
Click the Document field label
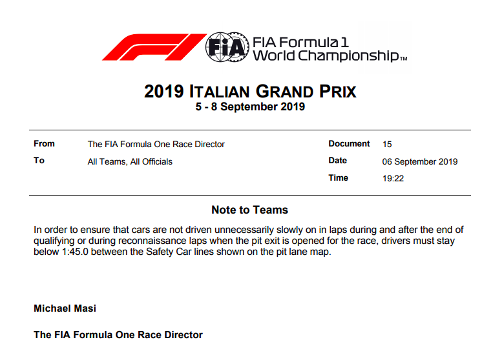[349, 144]
